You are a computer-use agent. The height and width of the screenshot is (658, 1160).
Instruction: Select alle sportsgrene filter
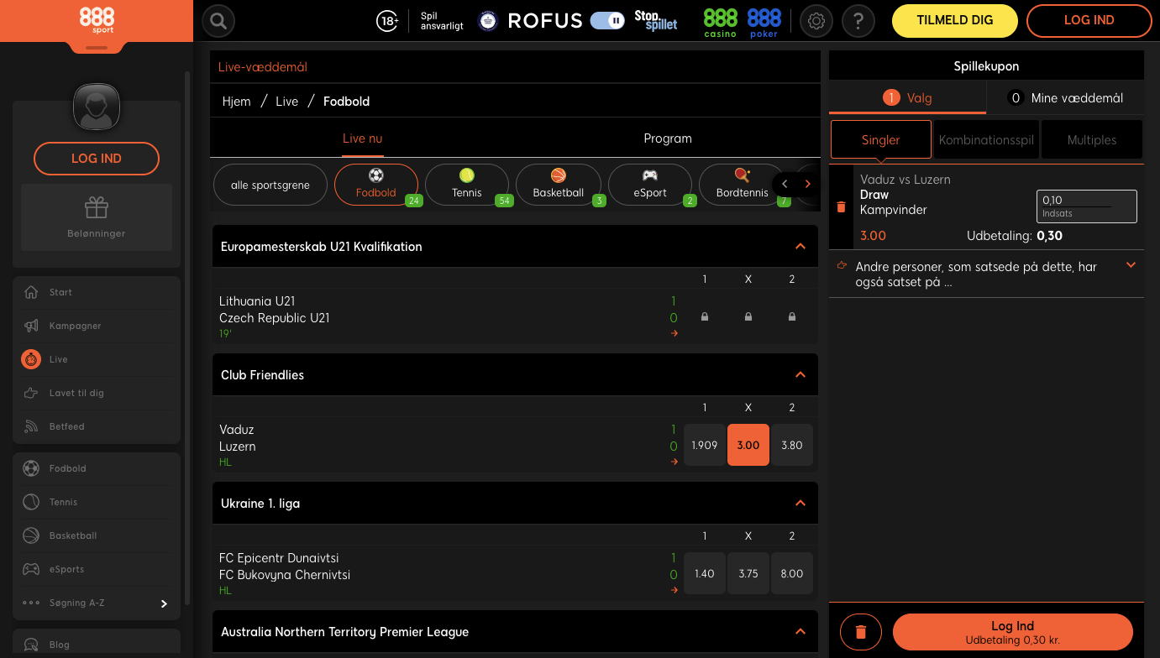click(x=270, y=185)
